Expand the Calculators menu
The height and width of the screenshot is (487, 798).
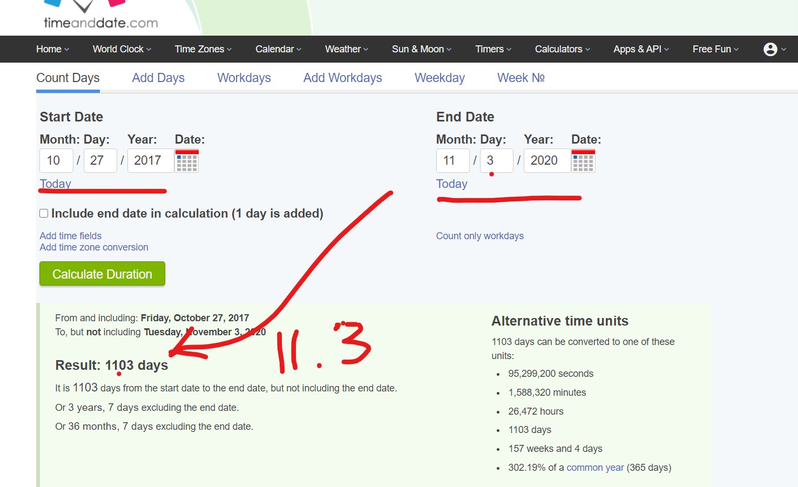pyautogui.click(x=563, y=49)
